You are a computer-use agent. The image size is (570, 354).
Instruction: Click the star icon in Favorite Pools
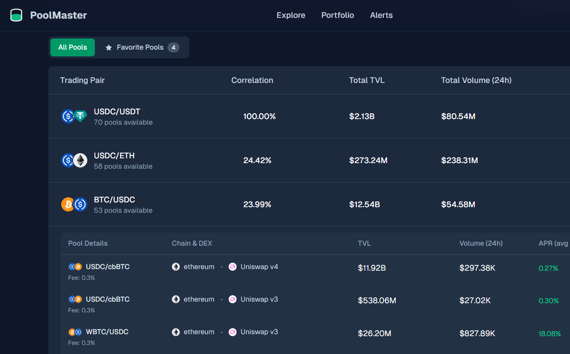[x=109, y=48]
